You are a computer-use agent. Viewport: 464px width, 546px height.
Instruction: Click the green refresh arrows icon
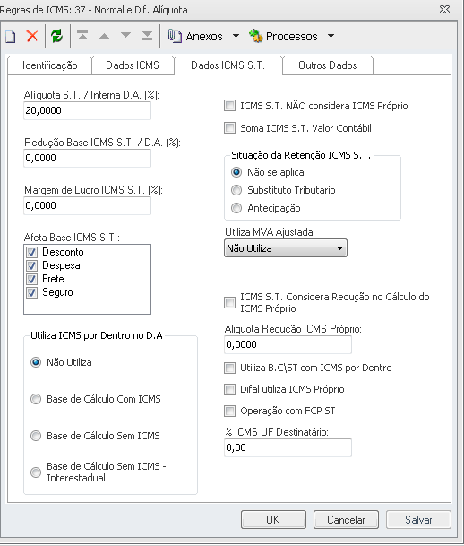pos(56,36)
